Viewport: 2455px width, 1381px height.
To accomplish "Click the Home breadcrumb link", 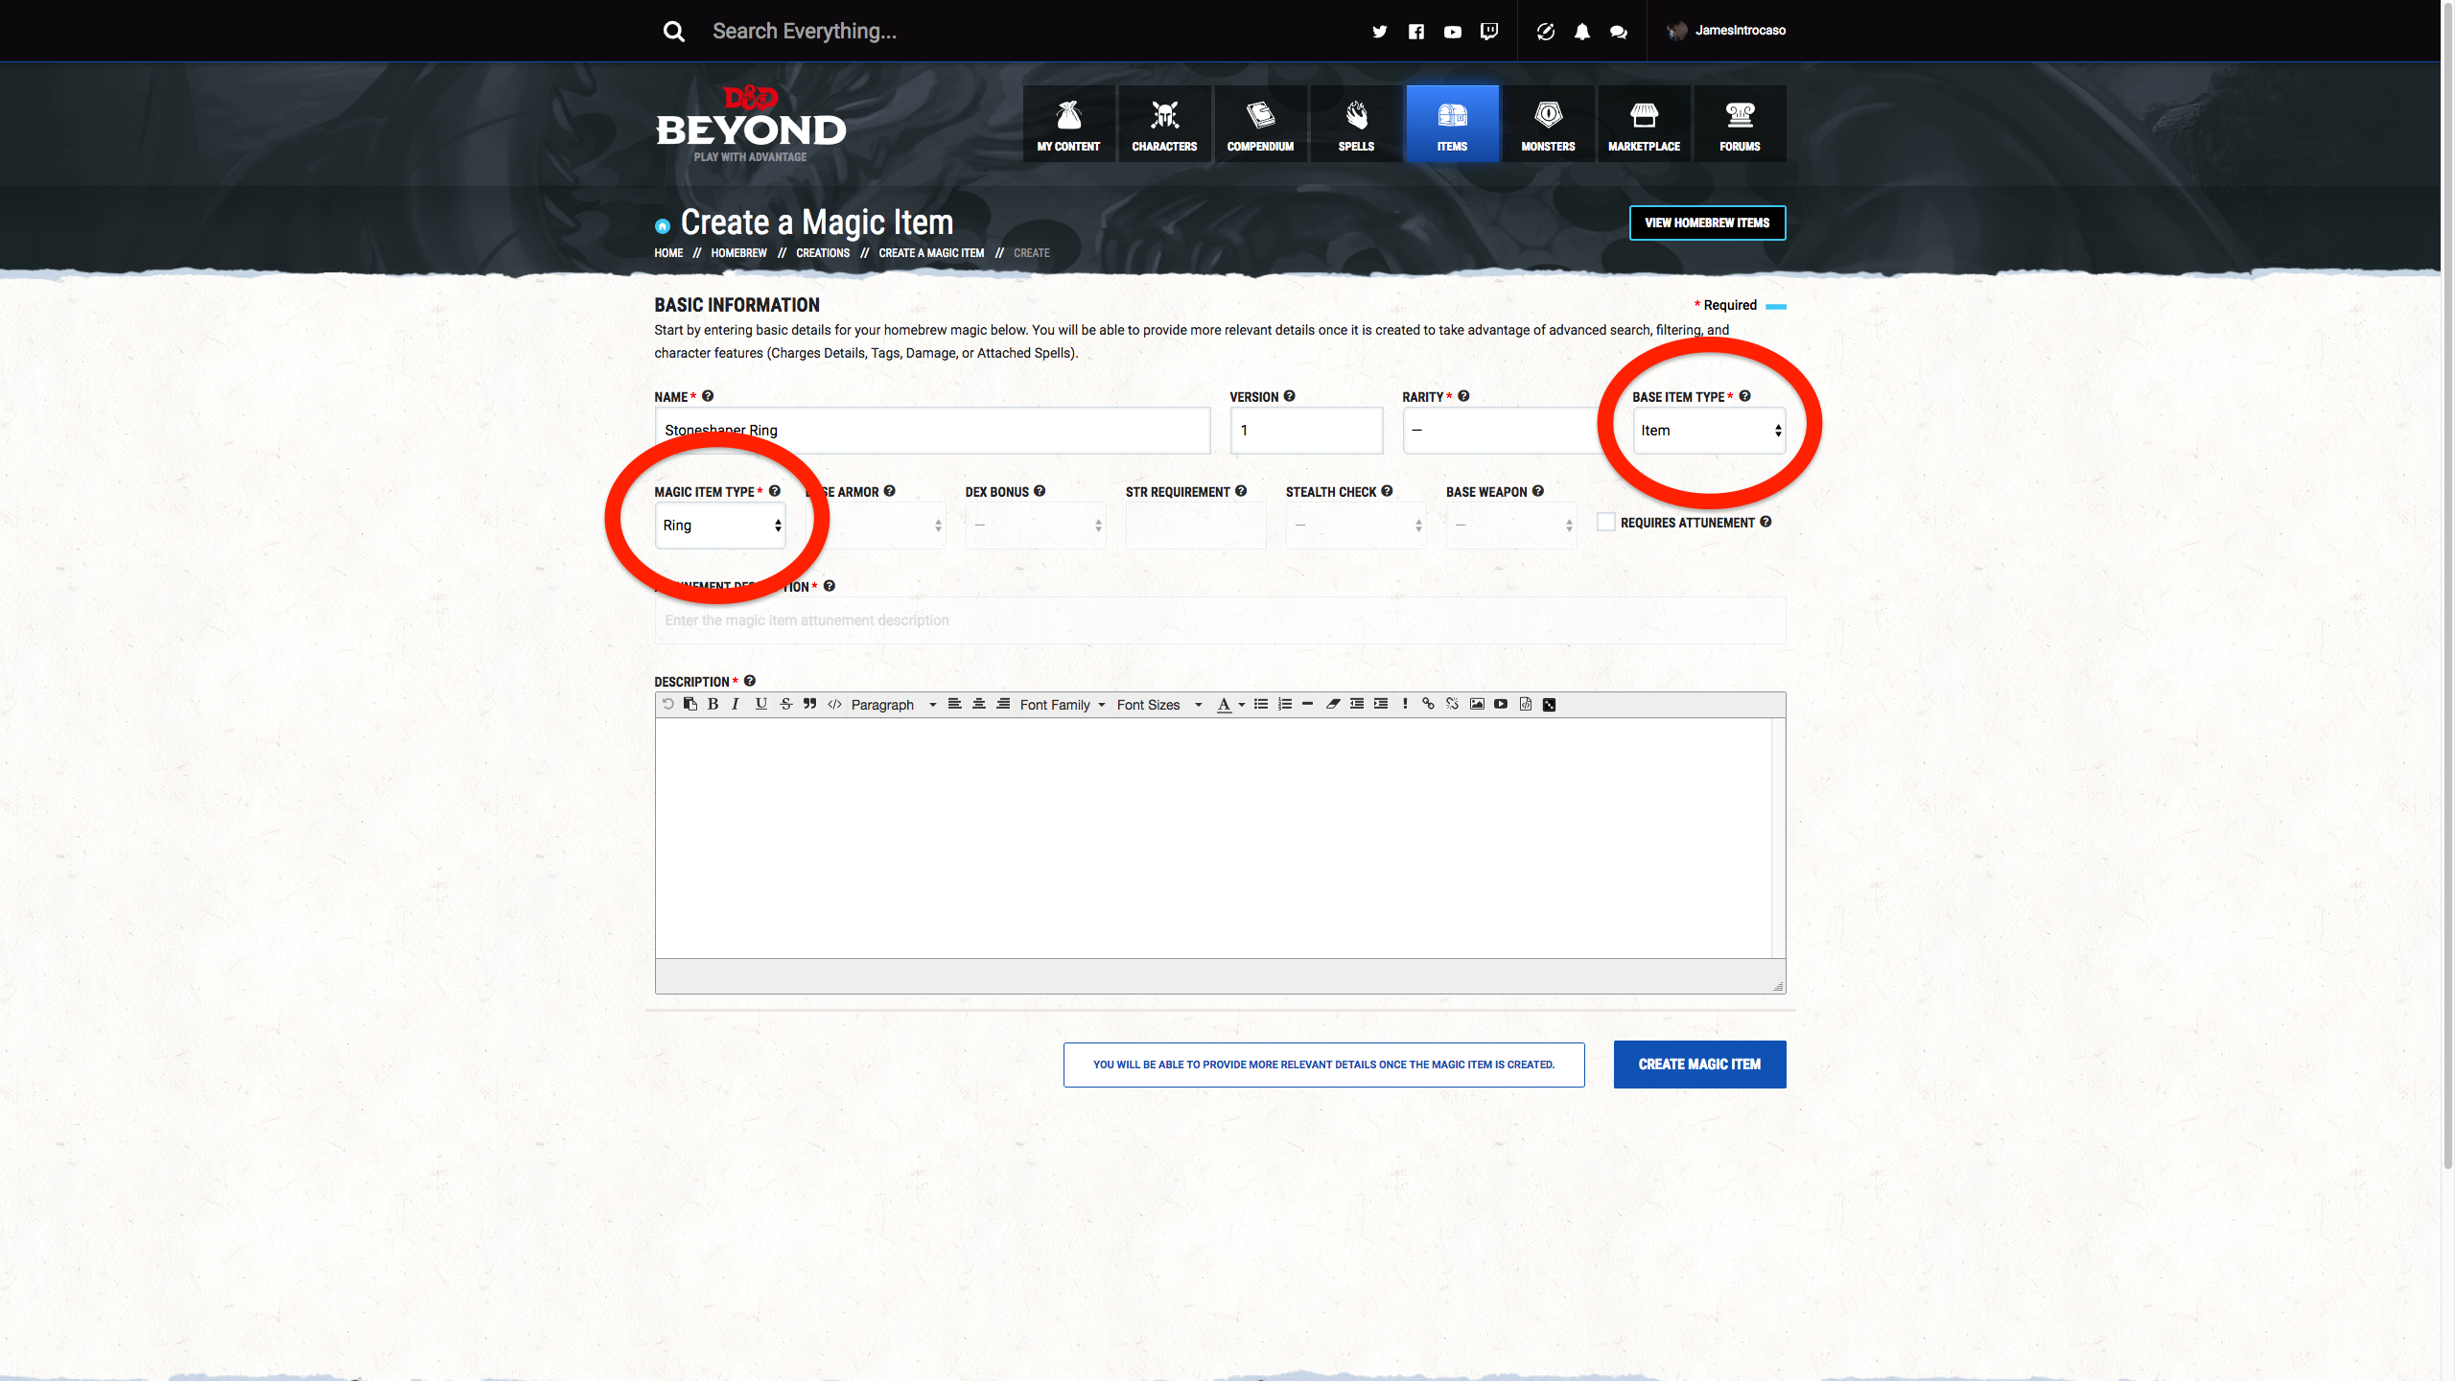I will point(668,253).
